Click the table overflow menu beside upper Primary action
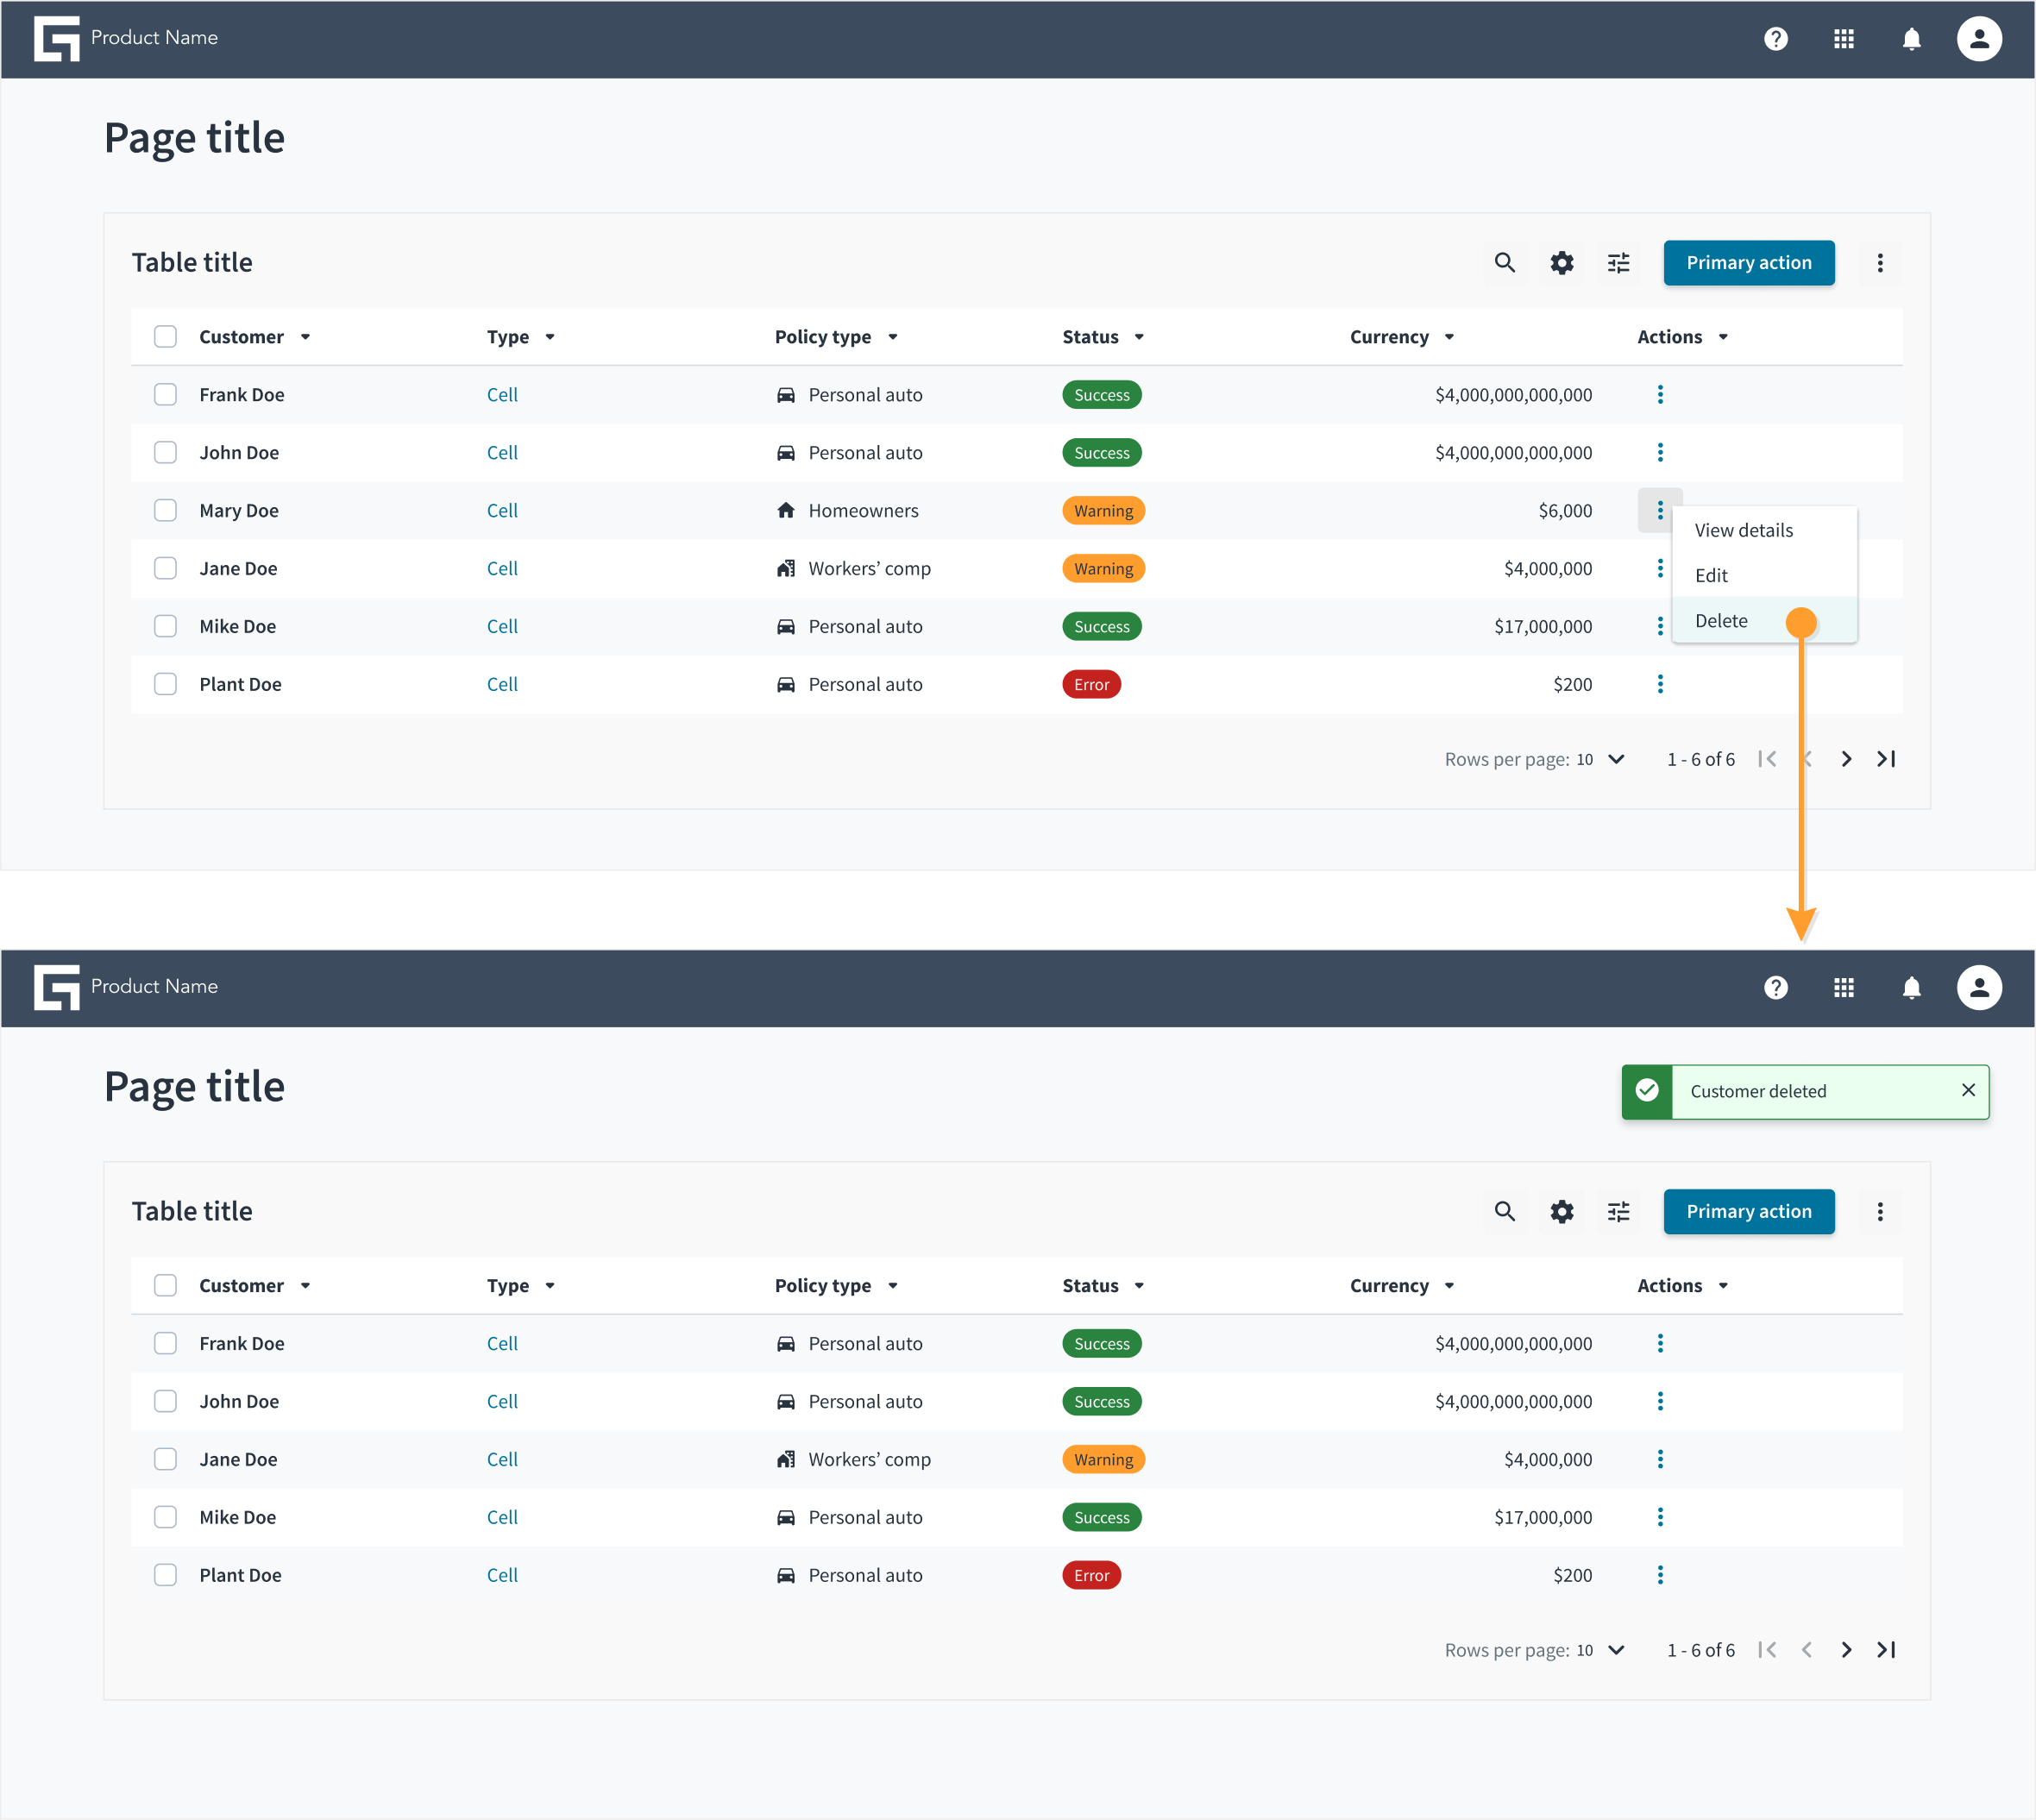This screenshot has width=2036, height=1820. tap(1880, 263)
